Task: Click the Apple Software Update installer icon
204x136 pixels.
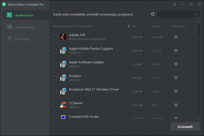Action: (63, 64)
